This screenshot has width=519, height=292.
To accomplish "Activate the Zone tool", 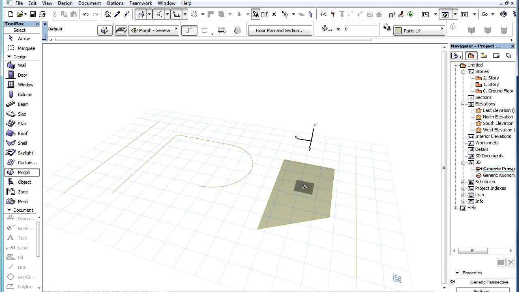I will point(22,192).
